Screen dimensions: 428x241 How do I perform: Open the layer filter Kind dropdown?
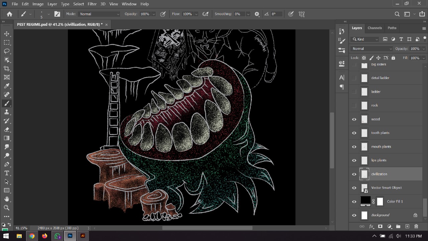pos(365,39)
